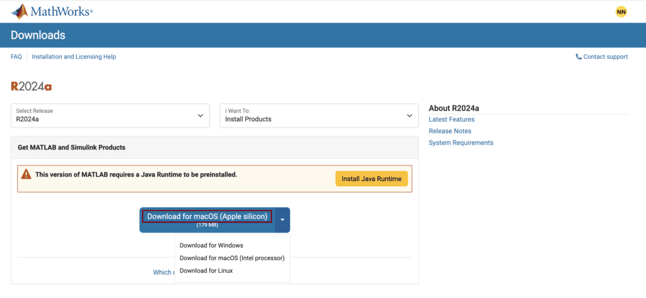This screenshot has height=298, width=646.
Task: Click the Downloads page title
Action: coord(38,35)
